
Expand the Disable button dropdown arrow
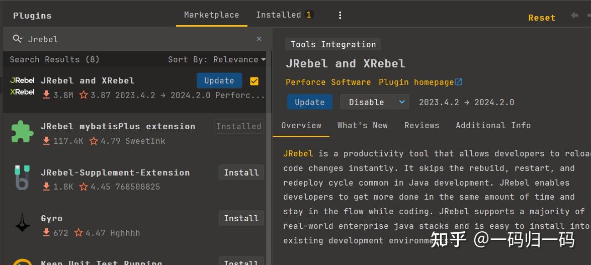pos(401,102)
